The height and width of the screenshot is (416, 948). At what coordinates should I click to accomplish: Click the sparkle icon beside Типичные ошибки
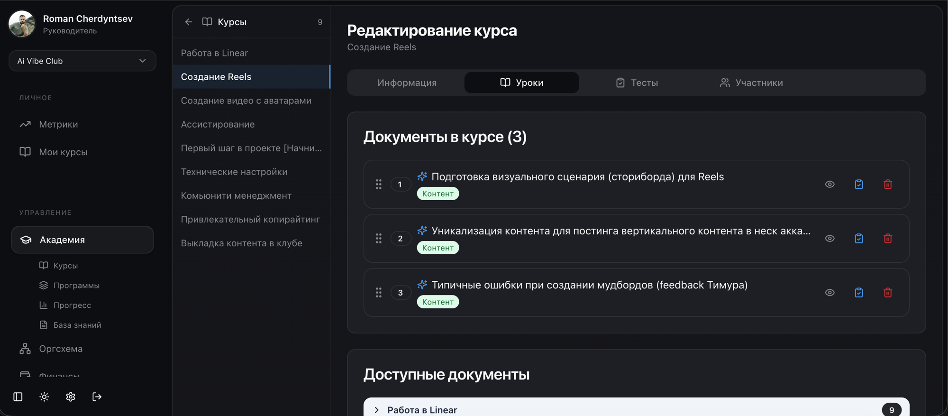pyautogui.click(x=422, y=285)
